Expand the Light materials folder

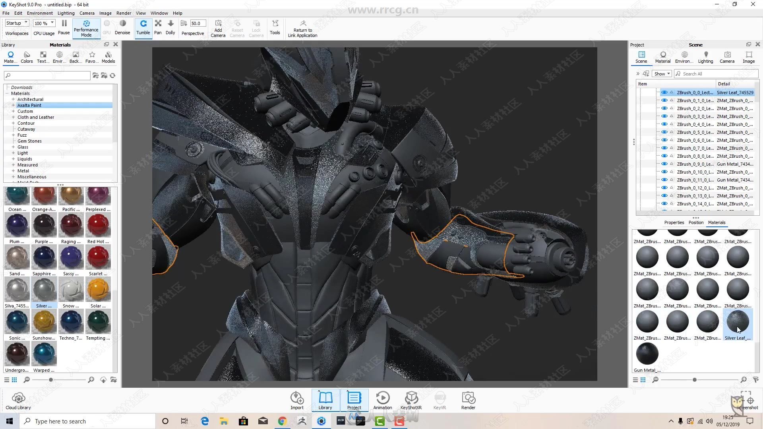coord(13,153)
